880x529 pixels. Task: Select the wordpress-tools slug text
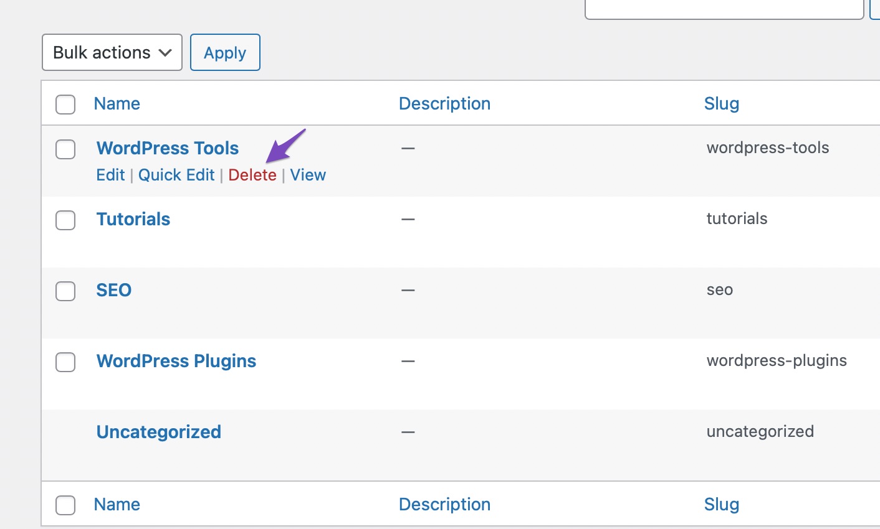(768, 148)
